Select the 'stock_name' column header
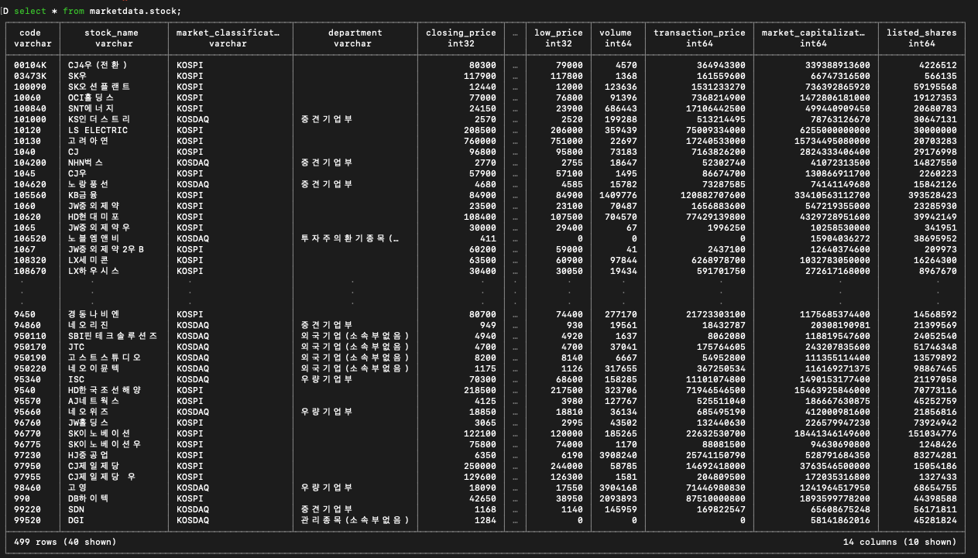 click(x=112, y=33)
